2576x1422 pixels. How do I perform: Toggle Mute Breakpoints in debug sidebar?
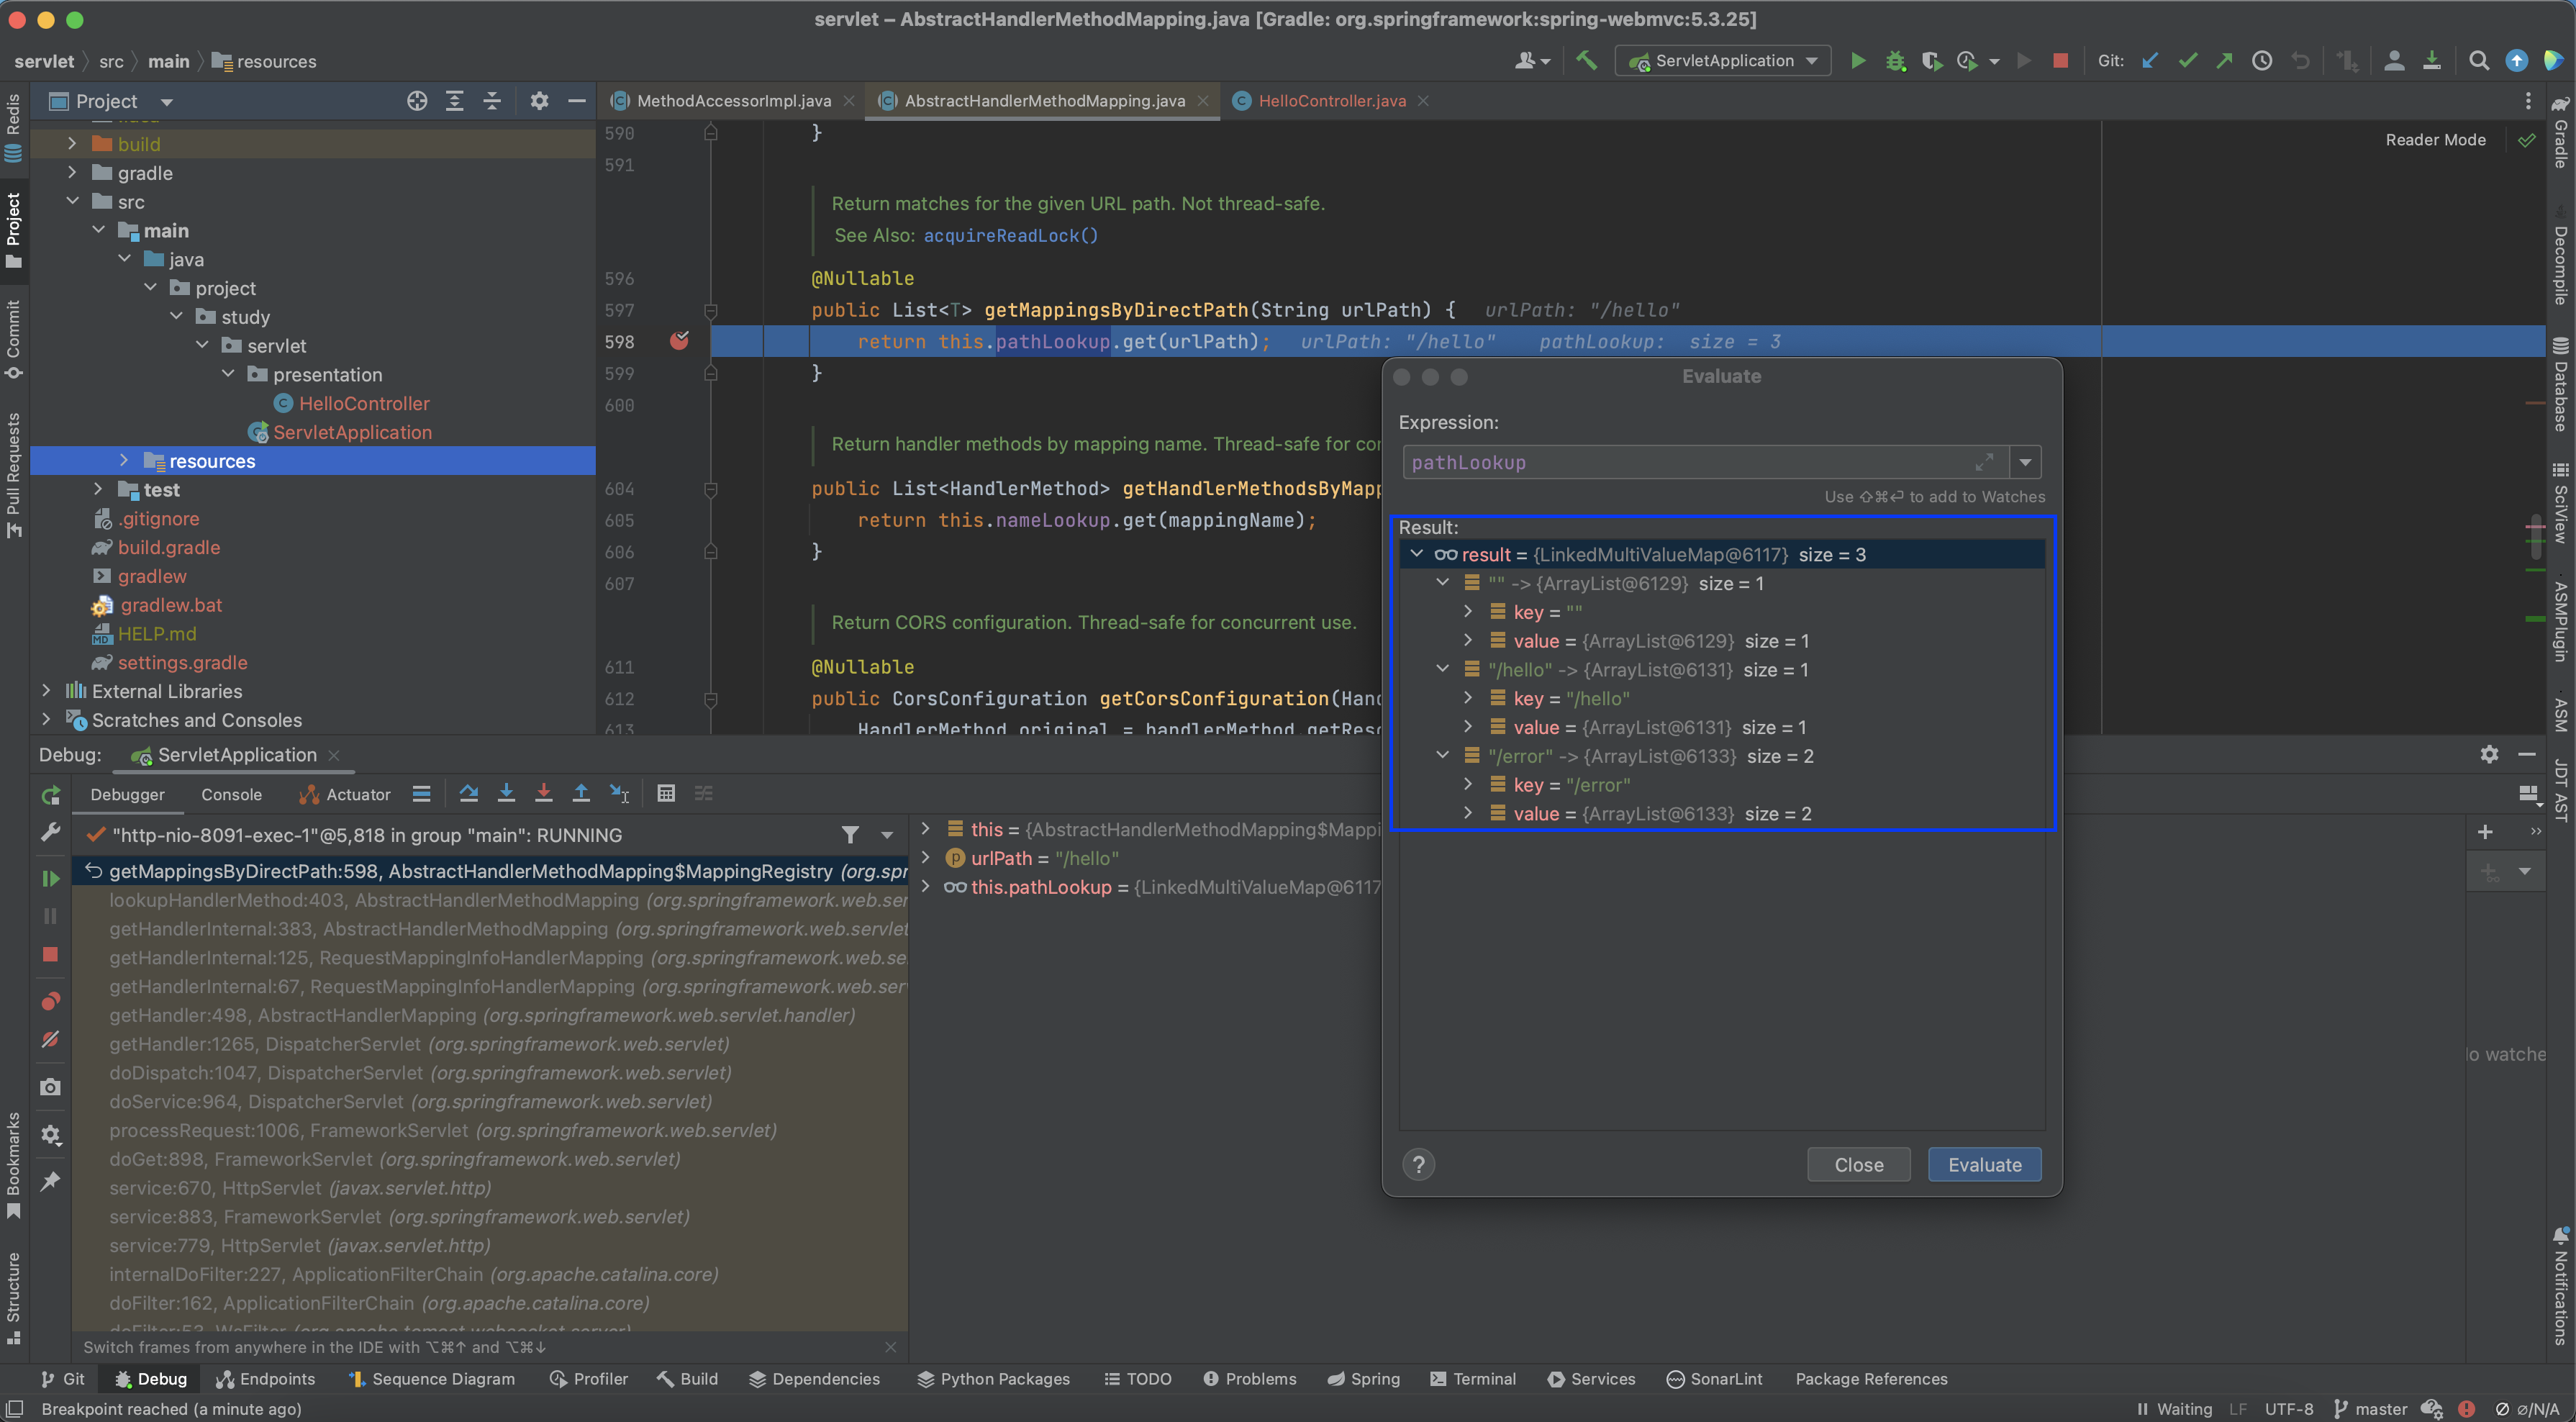(50, 1039)
